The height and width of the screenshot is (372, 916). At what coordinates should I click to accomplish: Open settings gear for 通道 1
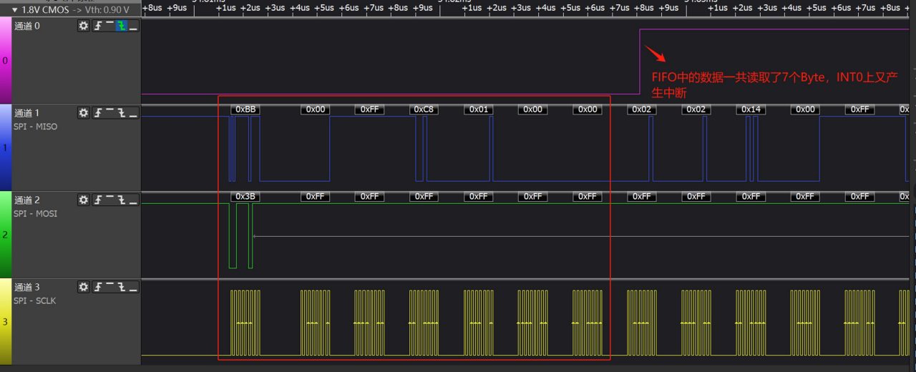84,113
